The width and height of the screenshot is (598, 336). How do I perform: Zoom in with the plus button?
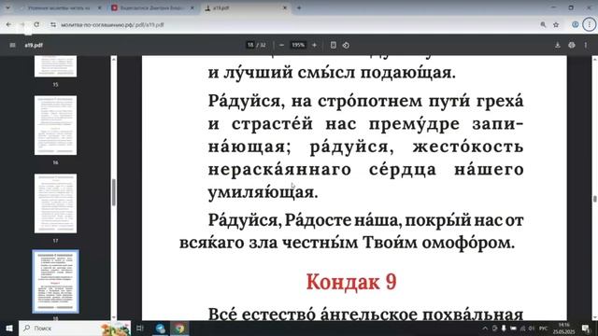point(314,45)
